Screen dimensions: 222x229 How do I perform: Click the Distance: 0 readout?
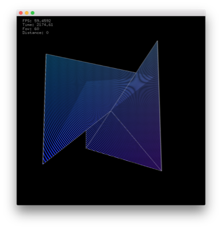pyautogui.click(x=35, y=33)
